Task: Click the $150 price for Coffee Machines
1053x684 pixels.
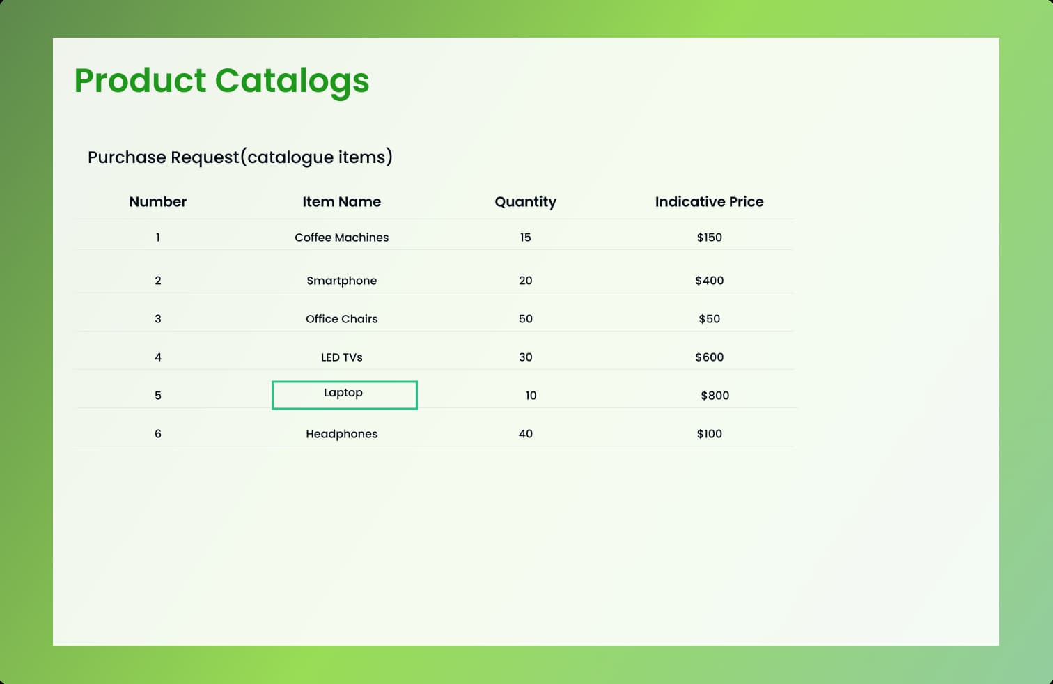Action: click(709, 238)
